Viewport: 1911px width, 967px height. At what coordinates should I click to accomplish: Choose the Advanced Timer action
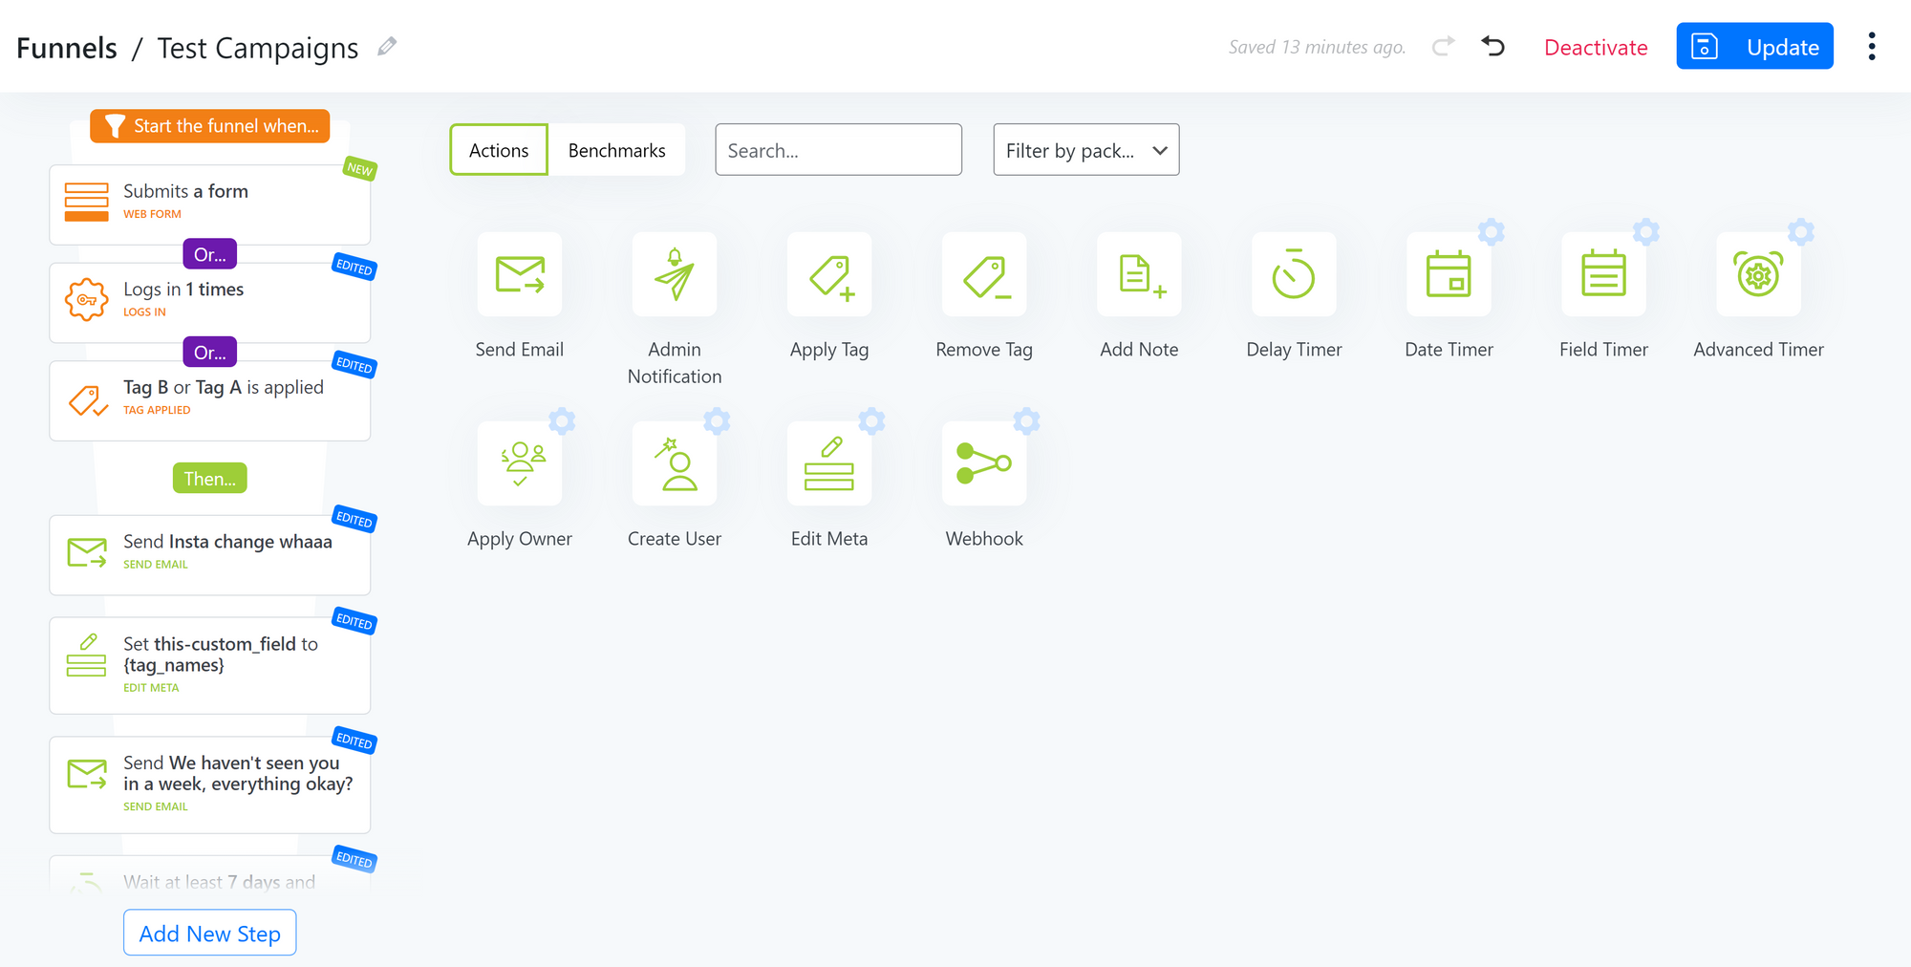(1758, 274)
